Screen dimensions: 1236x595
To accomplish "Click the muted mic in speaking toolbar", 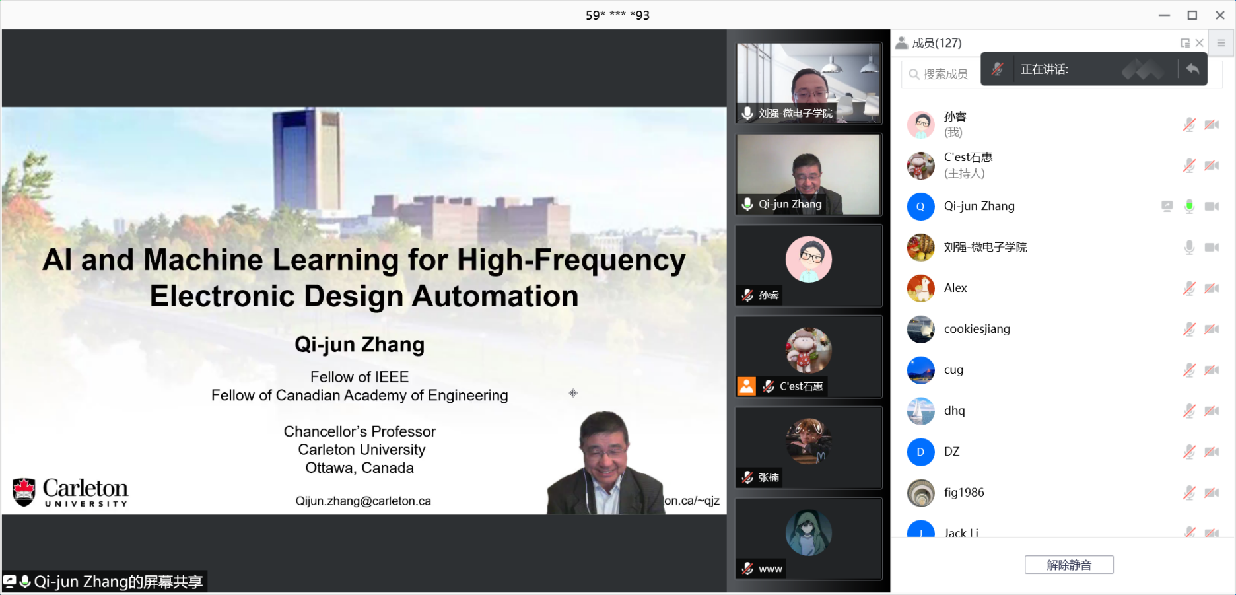I will pos(998,69).
